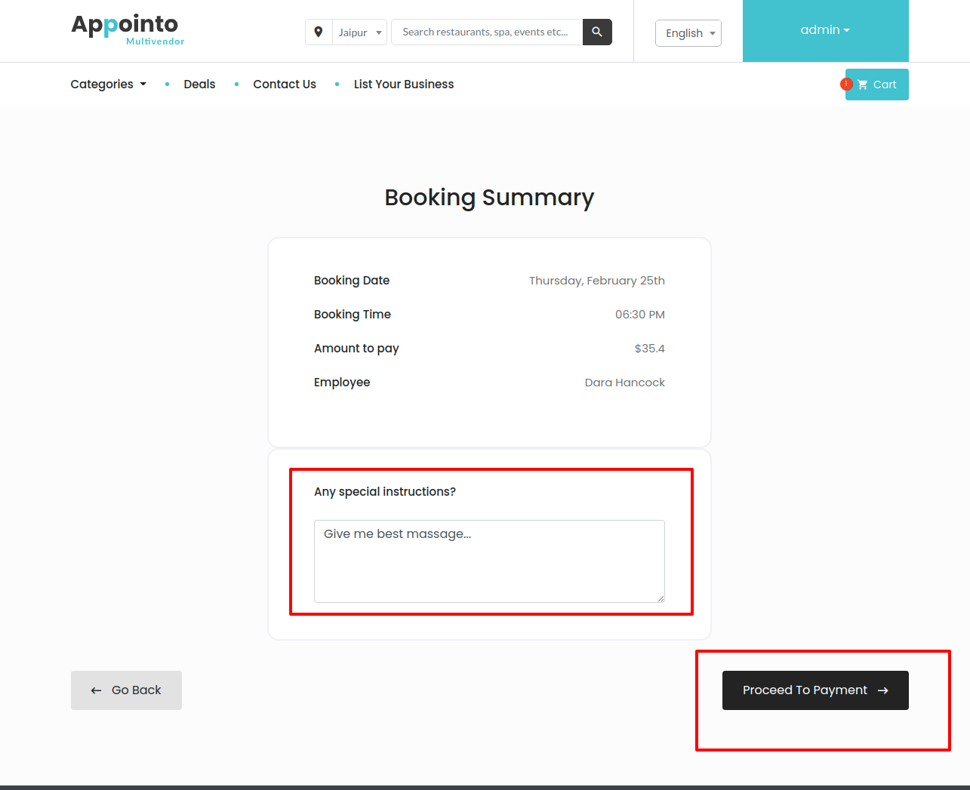Image resolution: width=970 pixels, height=790 pixels.
Task: Open the Deals page
Action: (x=199, y=85)
